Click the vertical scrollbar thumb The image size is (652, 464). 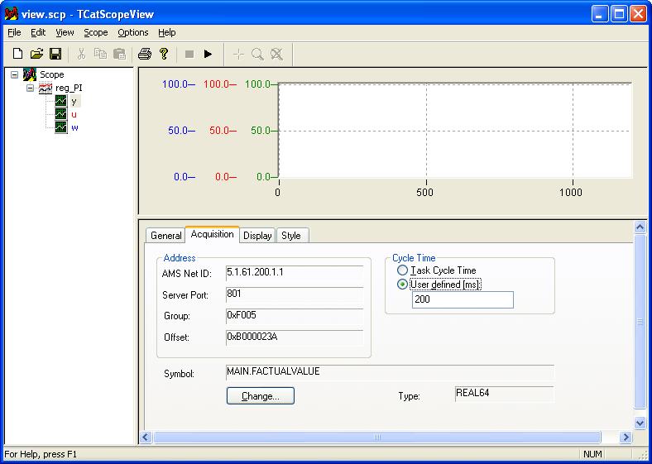tap(640, 322)
